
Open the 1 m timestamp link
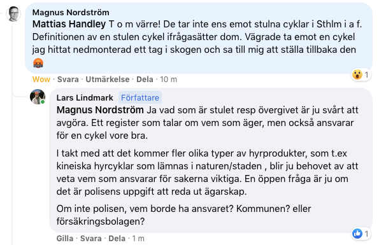138,239
